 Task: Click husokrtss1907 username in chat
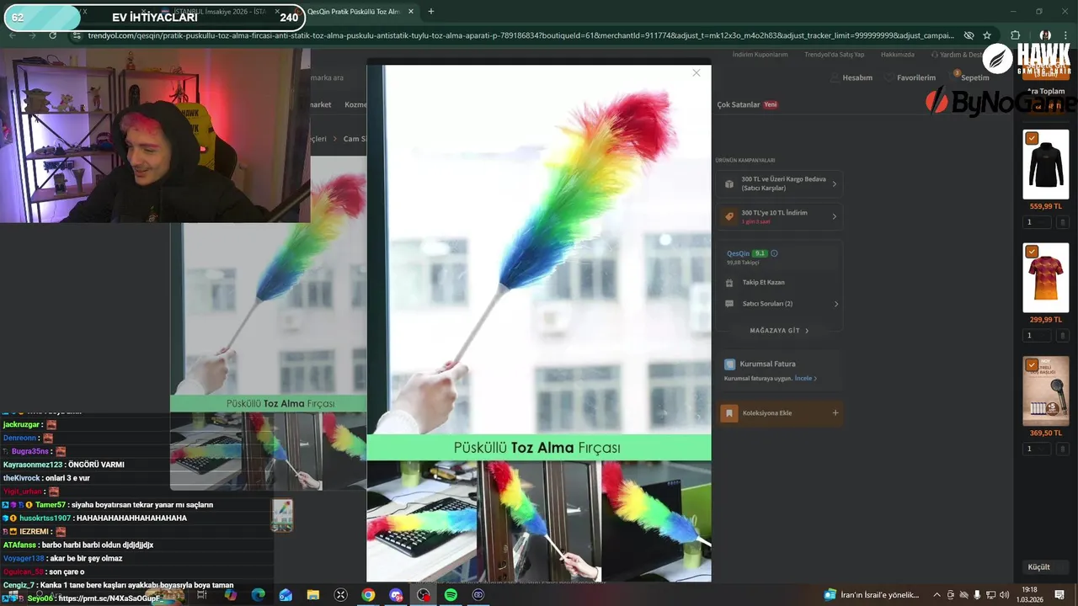45,518
